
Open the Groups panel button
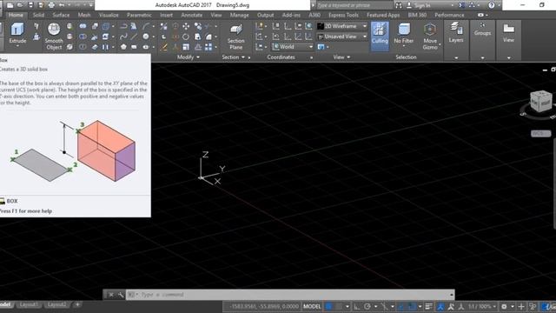(x=482, y=29)
